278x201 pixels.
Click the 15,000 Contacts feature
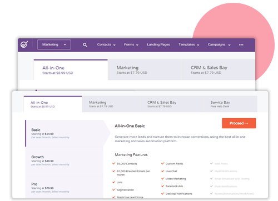coord(127,164)
